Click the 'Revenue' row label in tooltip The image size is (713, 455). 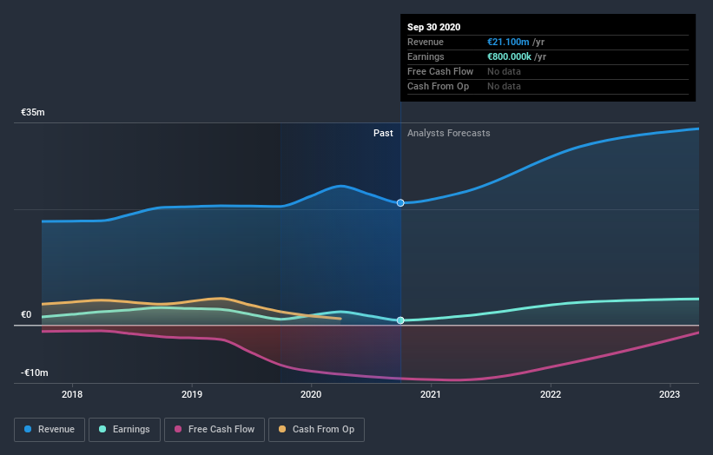coord(426,42)
